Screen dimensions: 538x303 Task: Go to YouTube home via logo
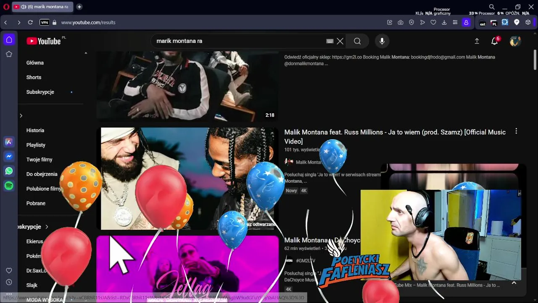[x=44, y=41]
